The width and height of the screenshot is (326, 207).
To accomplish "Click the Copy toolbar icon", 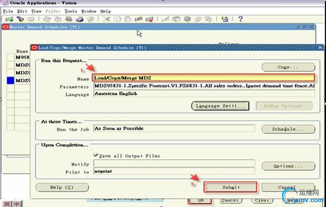I will pos(117,19).
